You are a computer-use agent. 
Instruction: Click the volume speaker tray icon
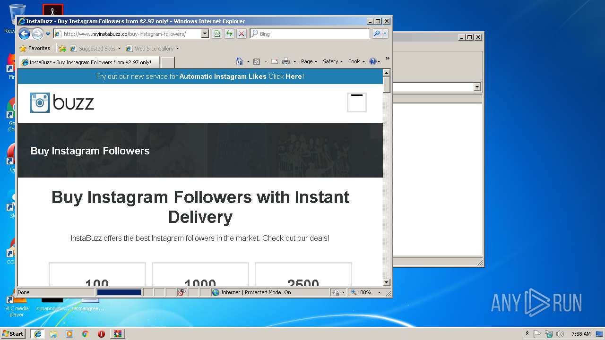point(560,334)
